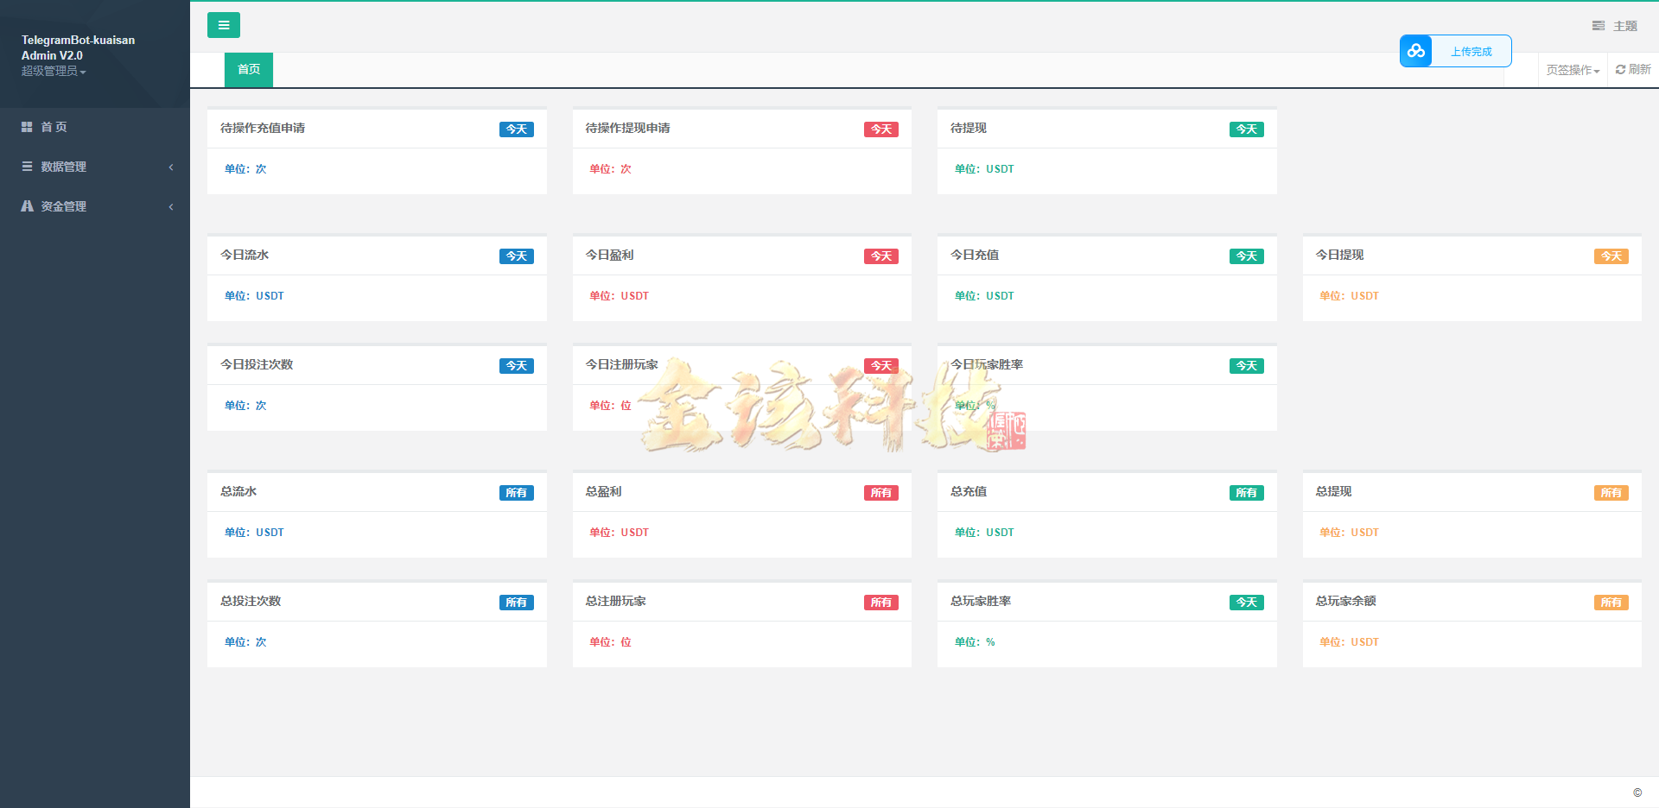Image resolution: width=1659 pixels, height=808 pixels.
Task: Click the home grid icon in sidebar
Action: pyautogui.click(x=27, y=127)
